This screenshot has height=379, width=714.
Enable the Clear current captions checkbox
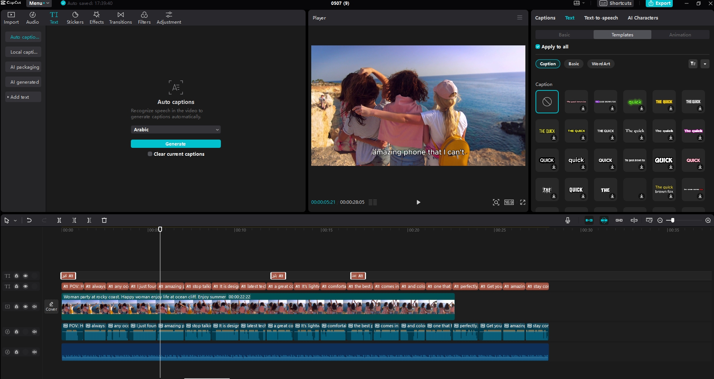pos(150,154)
